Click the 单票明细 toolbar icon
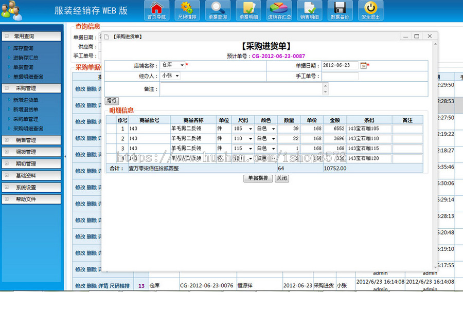Viewport: 463px width, 312px height. [248, 10]
